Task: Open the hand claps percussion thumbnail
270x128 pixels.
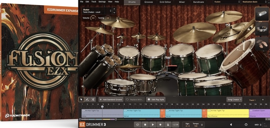Action: [262, 44]
